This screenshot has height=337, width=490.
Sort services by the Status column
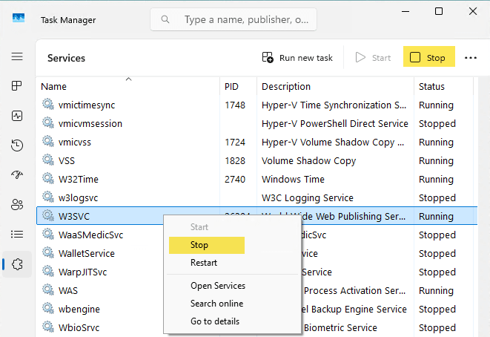pyautogui.click(x=444, y=86)
